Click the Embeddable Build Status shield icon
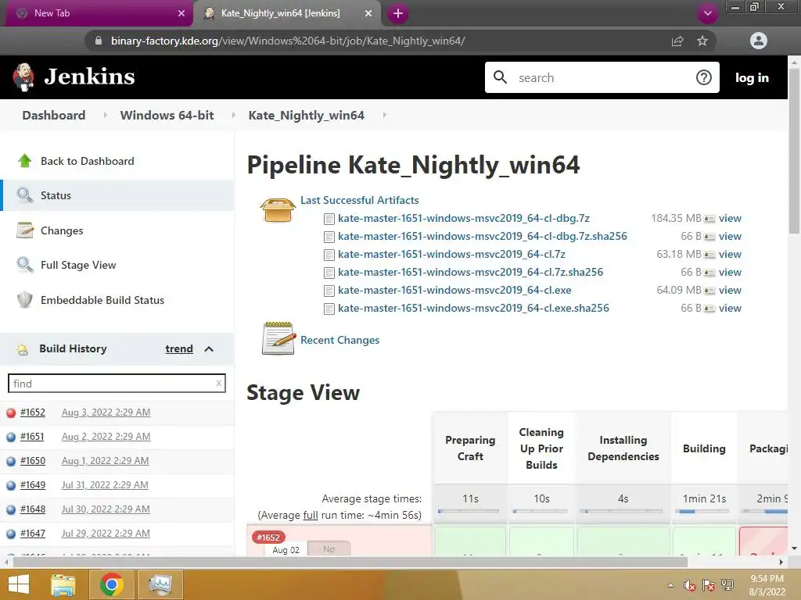This screenshot has width=801, height=600. (x=24, y=299)
